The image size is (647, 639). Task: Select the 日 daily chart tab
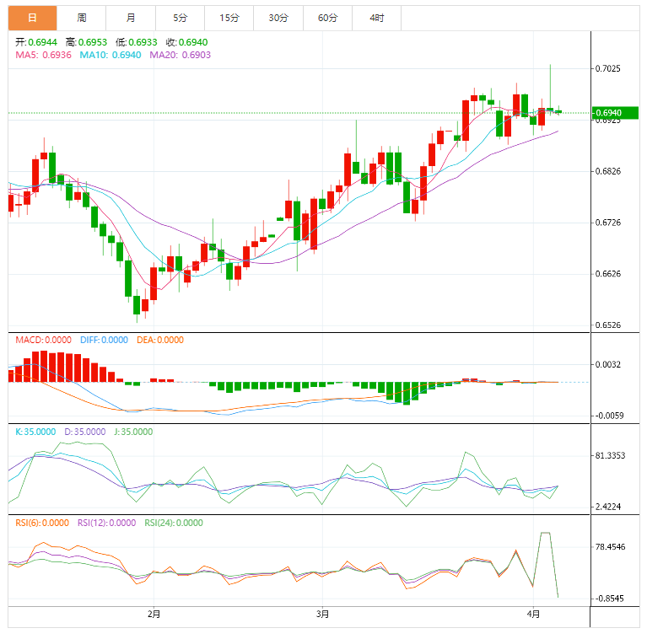pos(32,19)
